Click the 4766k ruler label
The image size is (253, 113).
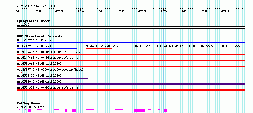tap(143, 11)
